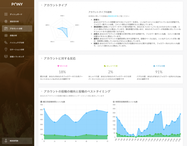The image size is (187, 146).
Task: Select アカウント分析 sidebar item
Action: (17, 29)
